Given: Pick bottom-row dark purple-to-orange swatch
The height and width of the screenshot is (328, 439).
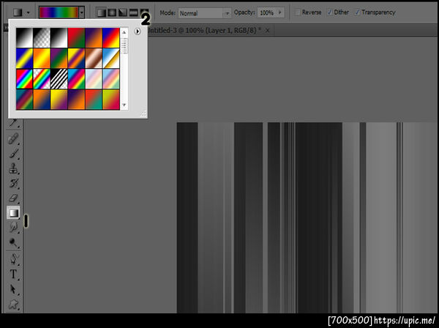Looking at the screenshot, I should pos(76,99).
